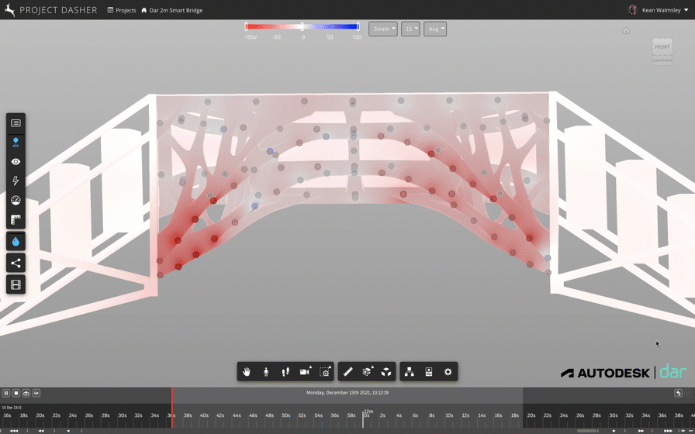Pause the timeline playback
Viewport: 695px width, 434px height.
click(6, 394)
